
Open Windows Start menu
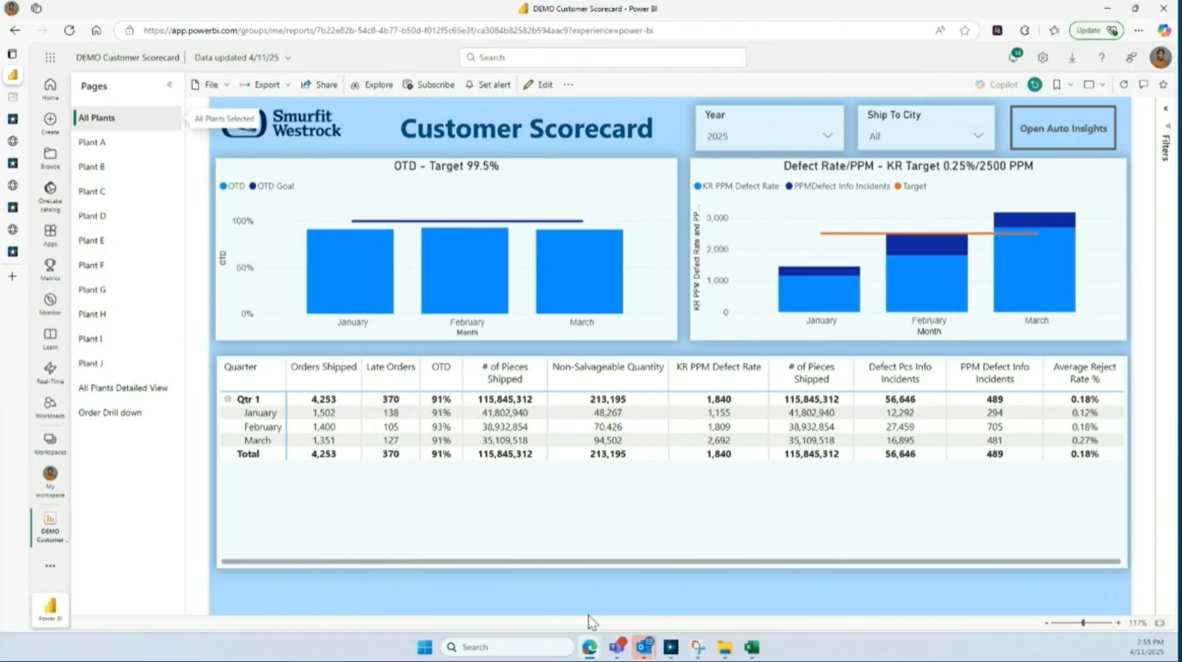click(x=425, y=647)
